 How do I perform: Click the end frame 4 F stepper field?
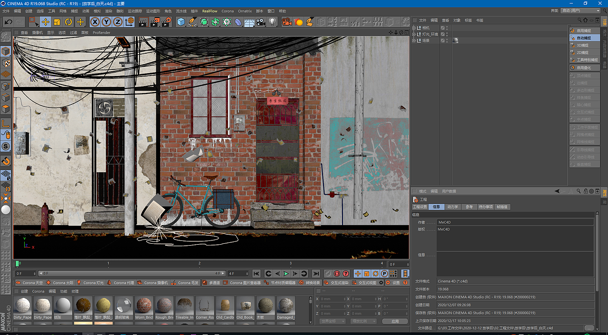[238, 274]
